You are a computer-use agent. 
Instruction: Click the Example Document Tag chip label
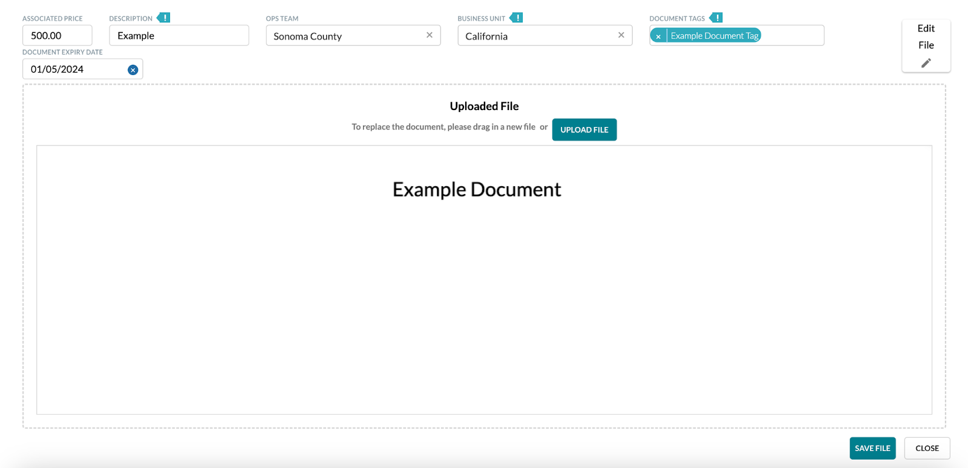715,36
